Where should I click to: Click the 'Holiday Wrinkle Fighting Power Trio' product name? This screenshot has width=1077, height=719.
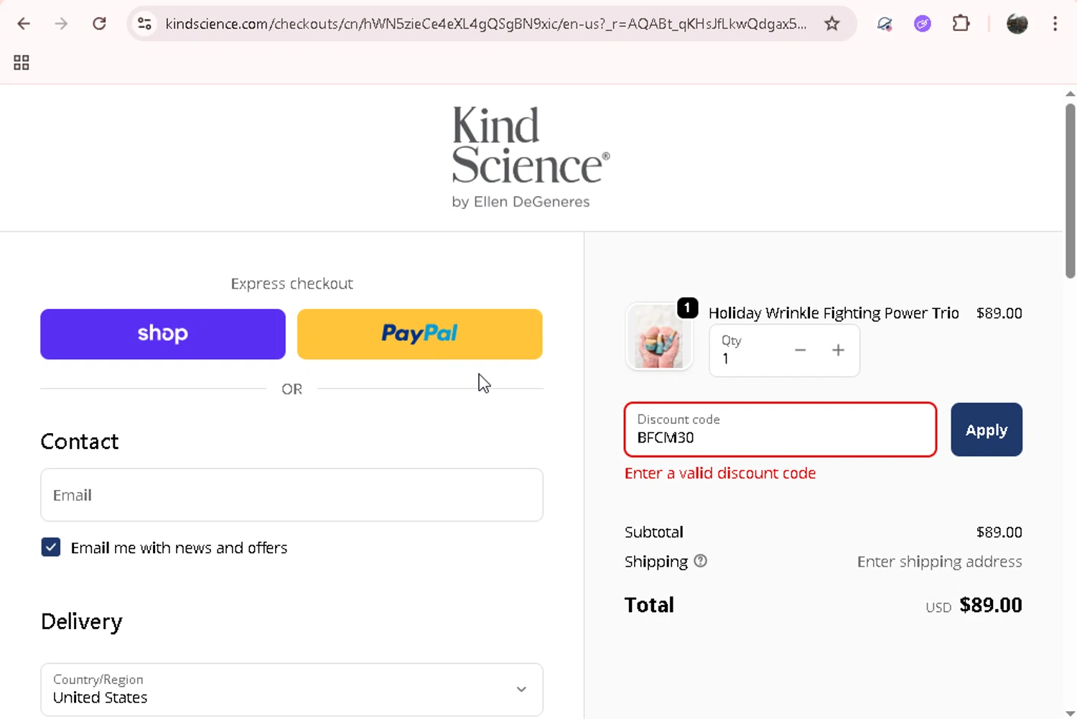tap(834, 313)
